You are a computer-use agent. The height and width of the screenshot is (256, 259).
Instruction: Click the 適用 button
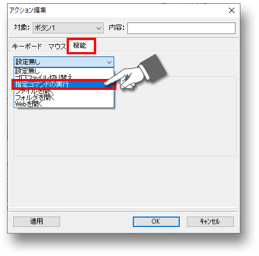tap(37, 221)
